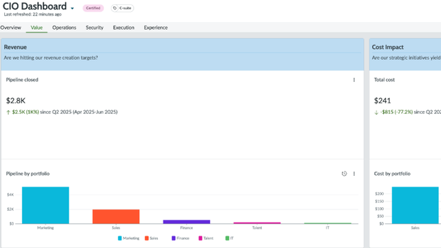Click the Total cost card title
Image resolution: width=441 pixels, height=248 pixels.
coord(384,80)
